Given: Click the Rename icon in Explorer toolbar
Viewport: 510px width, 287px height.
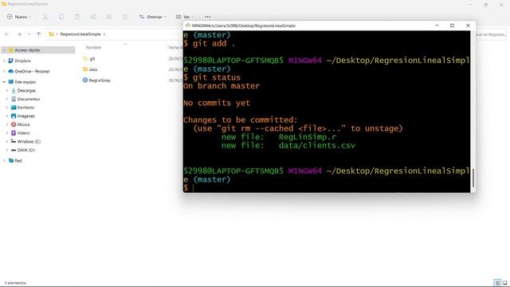Looking at the screenshot, I should pos(93,17).
